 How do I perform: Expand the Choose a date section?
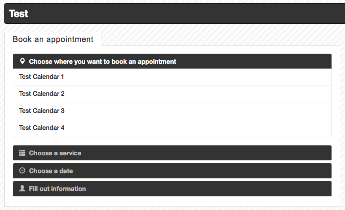pyautogui.click(x=172, y=171)
